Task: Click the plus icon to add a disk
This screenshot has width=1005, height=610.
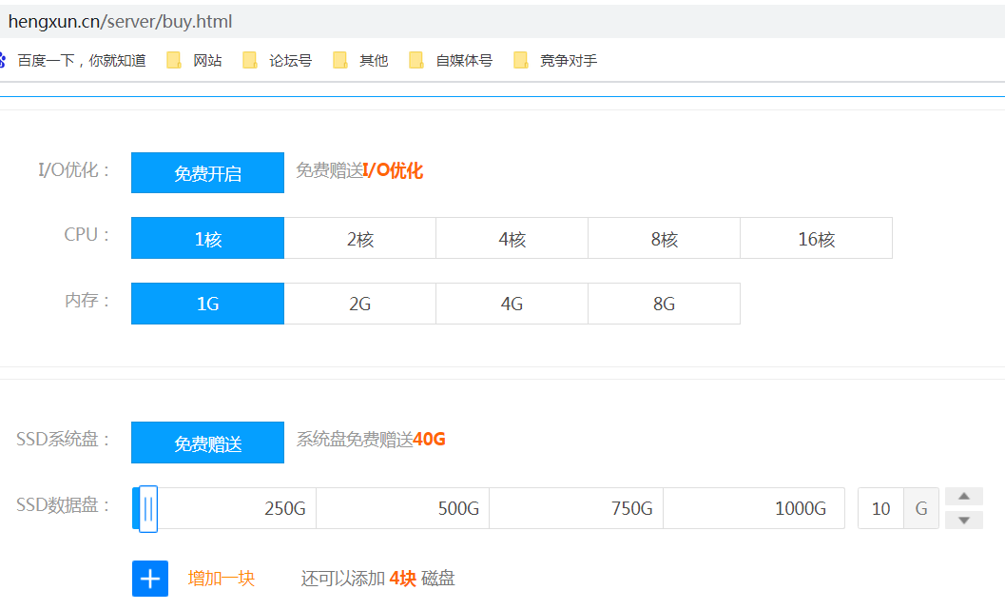Action: pyautogui.click(x=149, y=578)
